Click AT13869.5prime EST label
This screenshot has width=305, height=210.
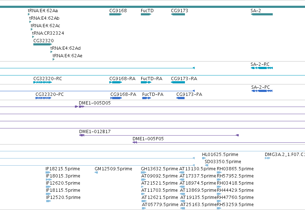pos(198,190)
